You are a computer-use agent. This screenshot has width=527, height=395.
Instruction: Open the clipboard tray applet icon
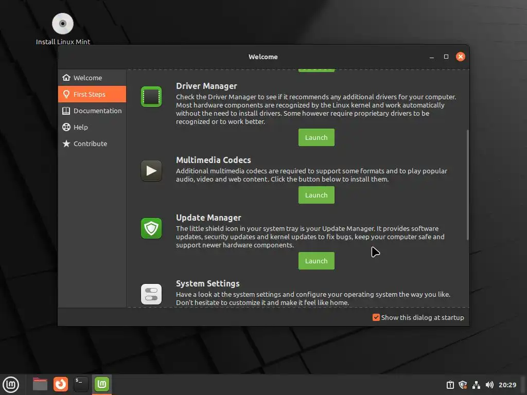pos(450,385)
